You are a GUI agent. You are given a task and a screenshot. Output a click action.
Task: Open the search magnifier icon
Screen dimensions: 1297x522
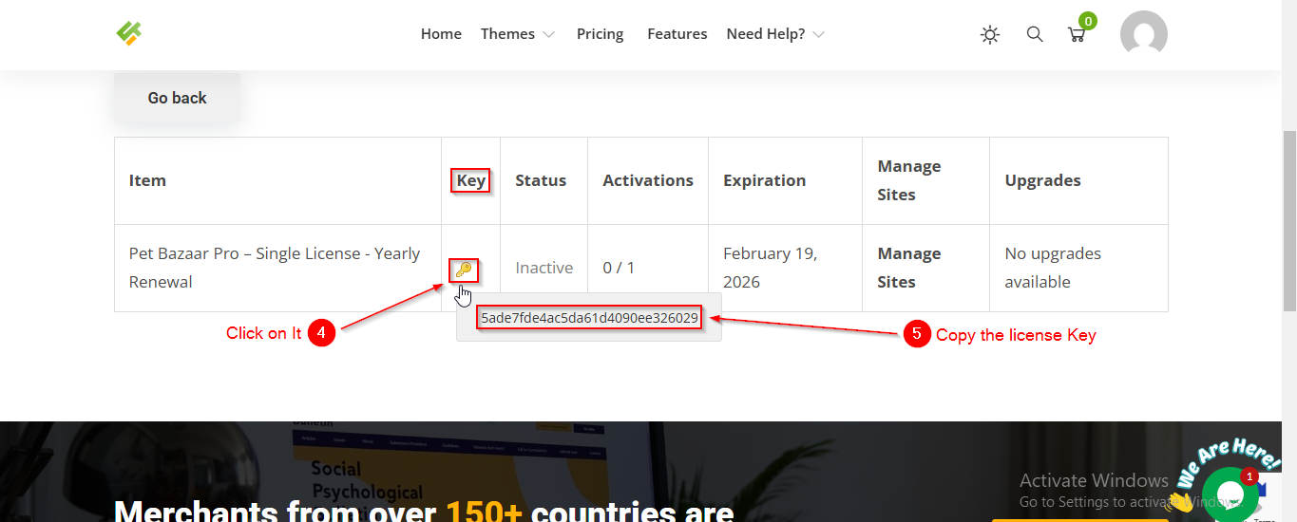click(1035, 34)
